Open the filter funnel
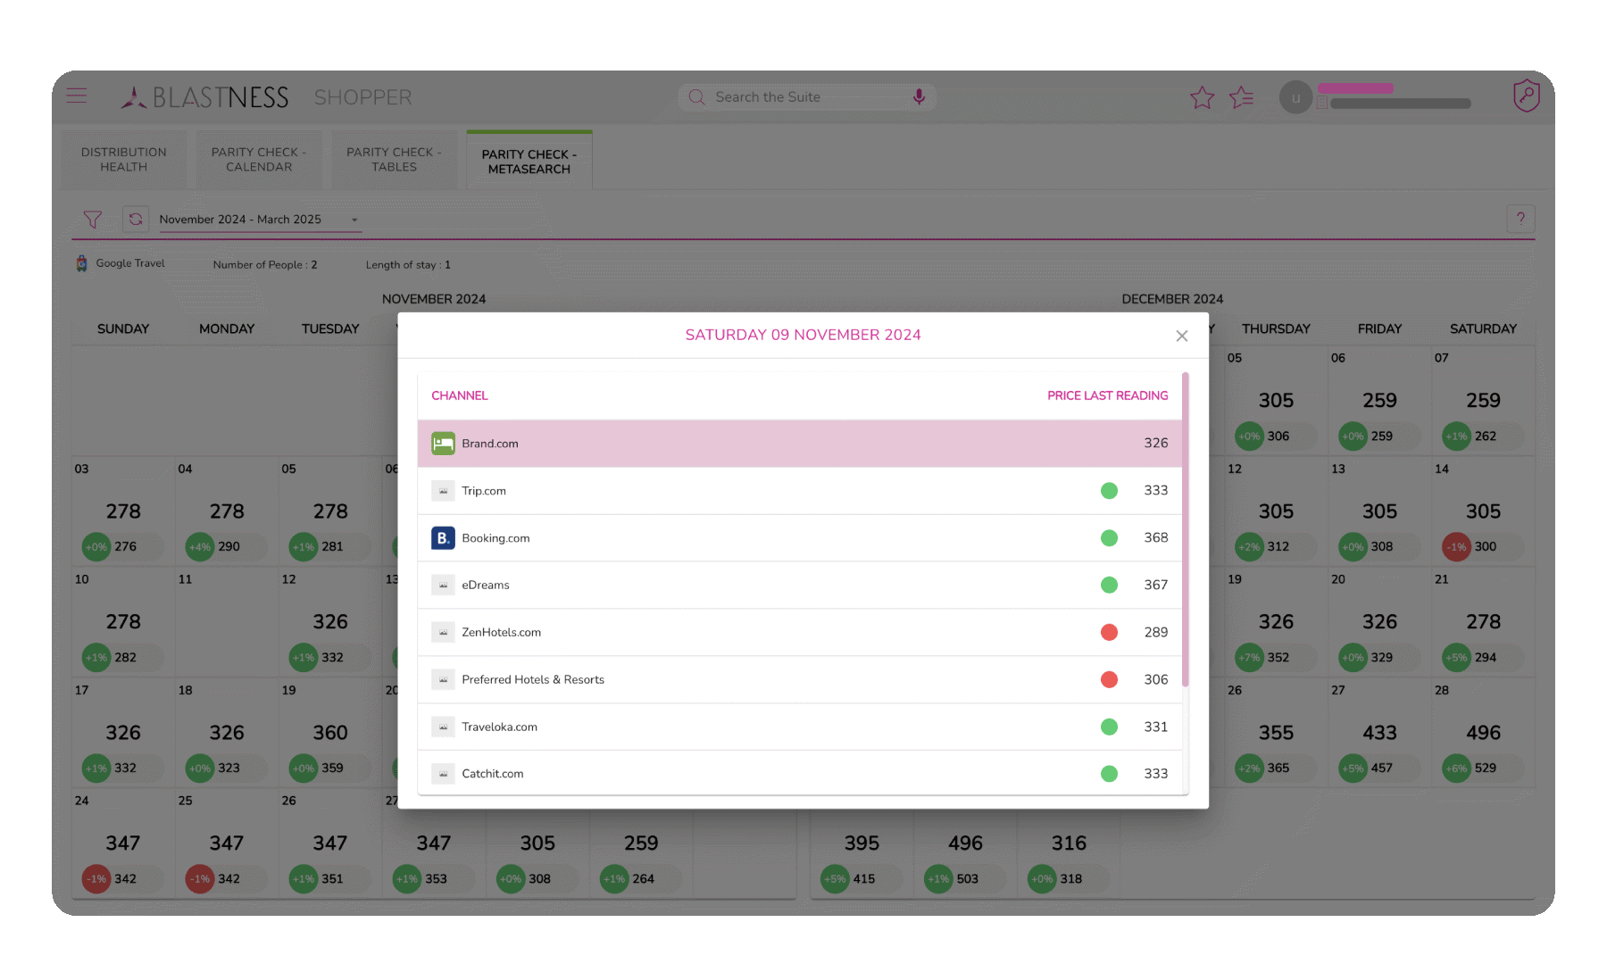Screen dimensions: 1607x964 pos(92,219)
